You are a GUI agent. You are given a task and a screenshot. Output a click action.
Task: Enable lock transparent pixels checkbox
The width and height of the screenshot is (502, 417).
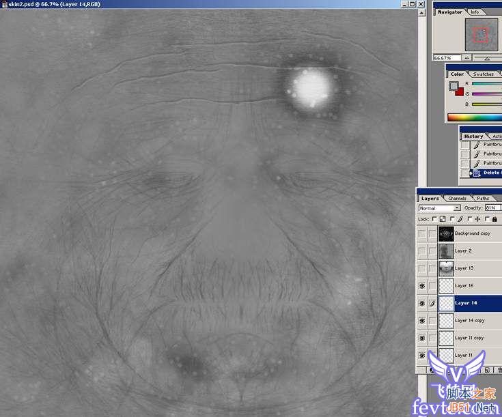434,219
